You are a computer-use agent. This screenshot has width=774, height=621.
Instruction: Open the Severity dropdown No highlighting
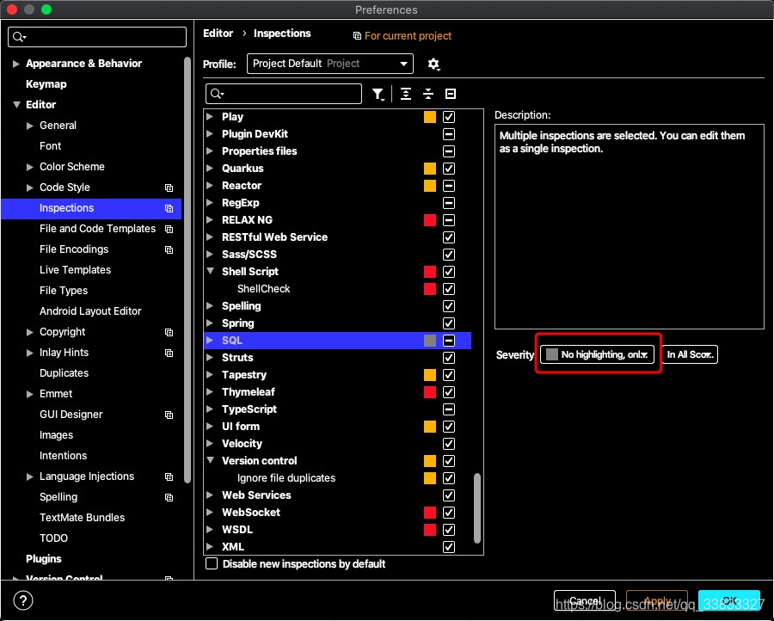[x=598, y=354]
